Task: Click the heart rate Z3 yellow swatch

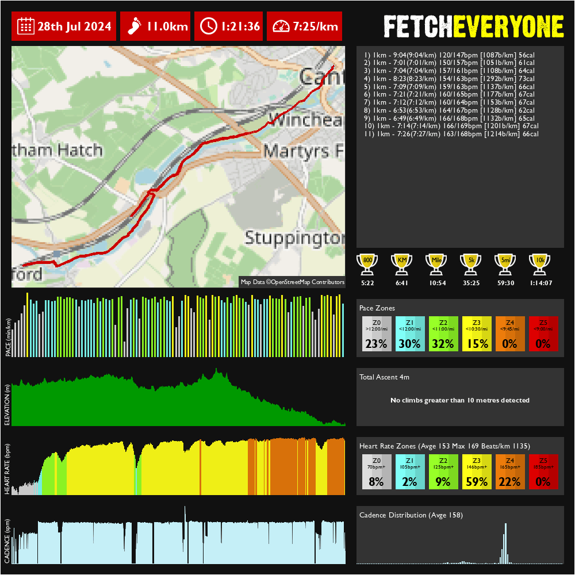Action: click(477, 471)
